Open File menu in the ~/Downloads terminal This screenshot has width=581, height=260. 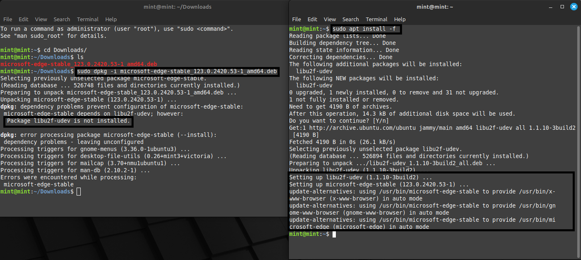[x=8, y=20]
